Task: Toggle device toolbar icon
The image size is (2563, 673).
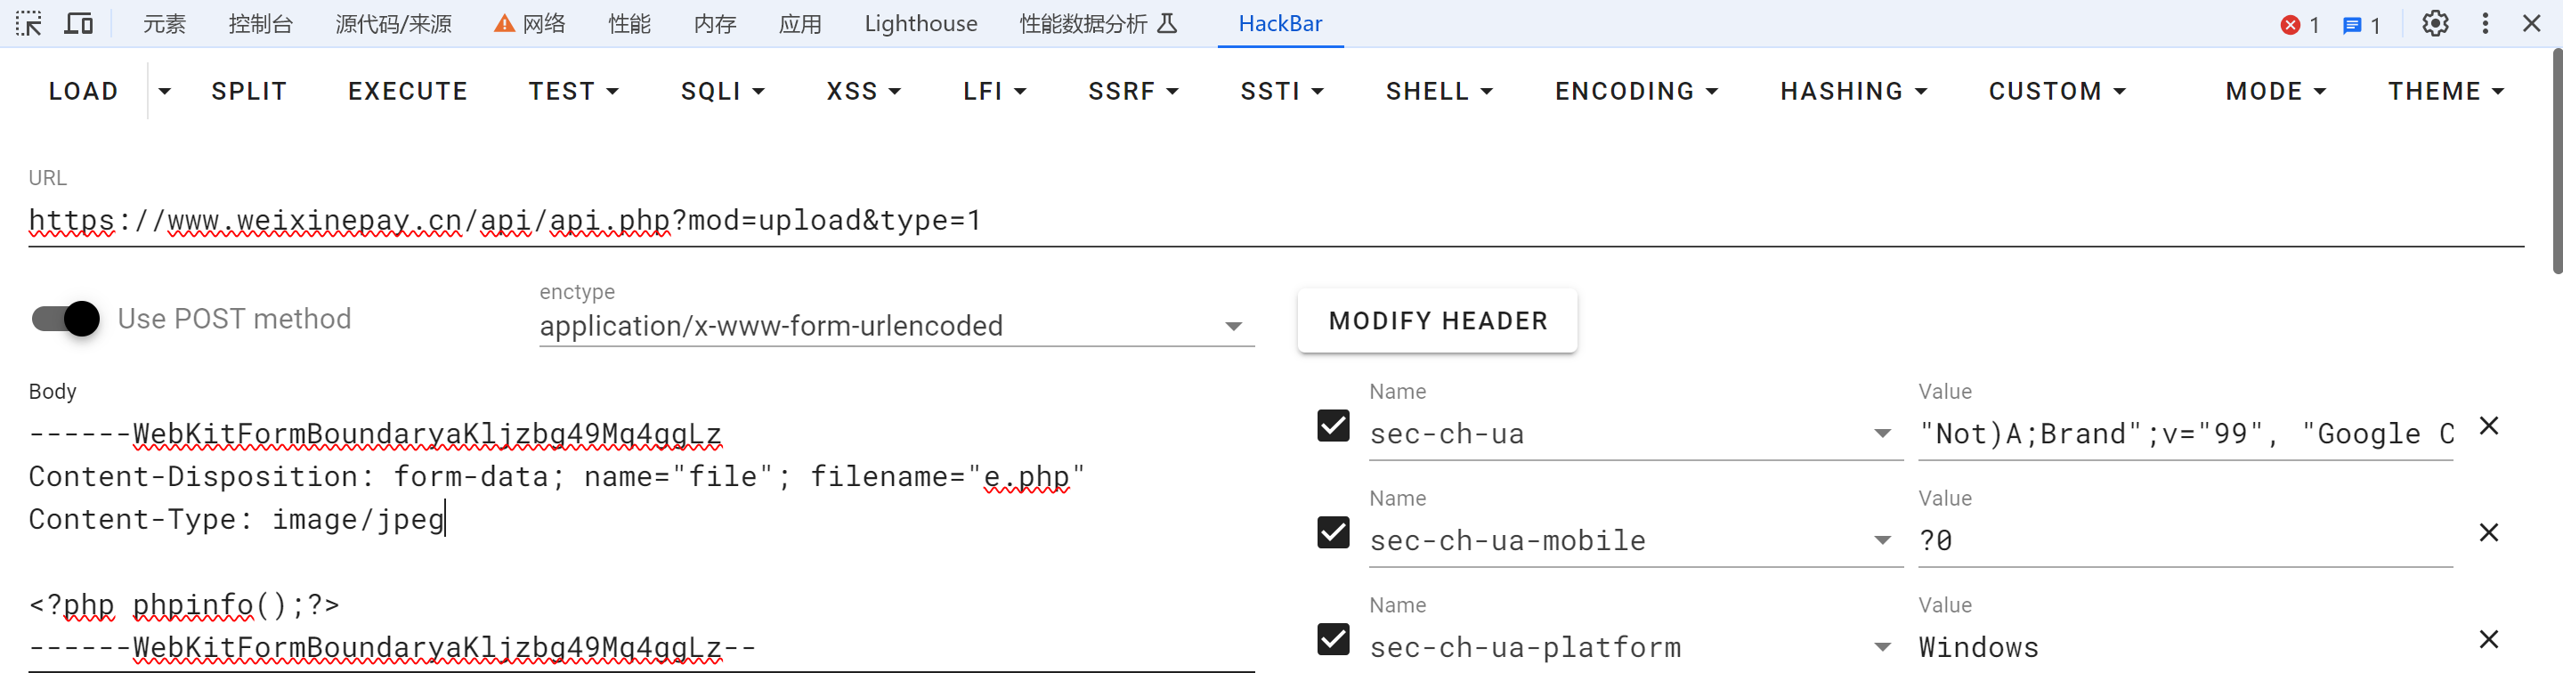Action: [x=78, y=23]
